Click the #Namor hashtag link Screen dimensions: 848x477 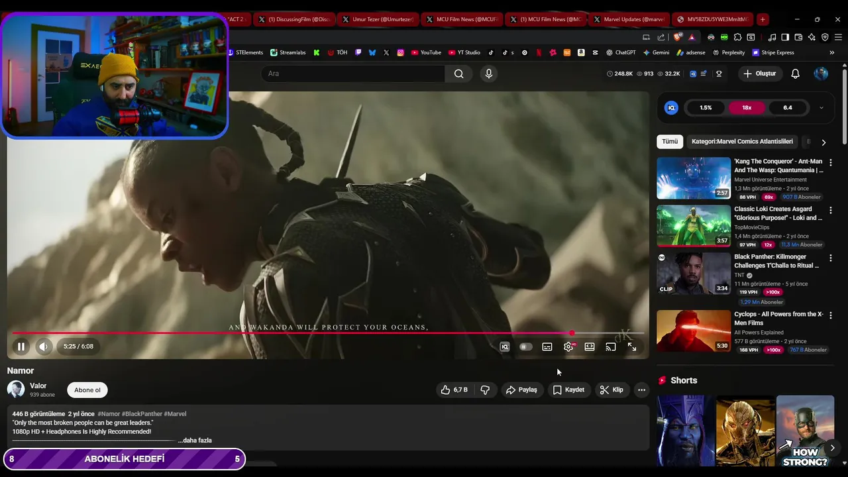[x=109, y=414]
